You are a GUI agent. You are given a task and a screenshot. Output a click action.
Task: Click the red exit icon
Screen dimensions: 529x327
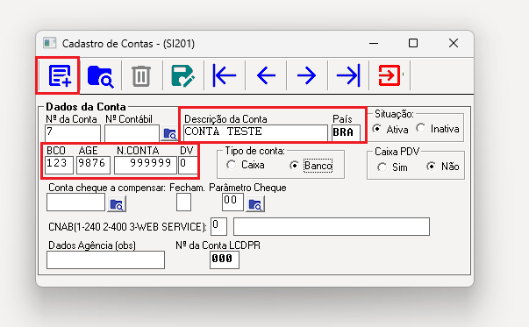click(x=390, y=75)
